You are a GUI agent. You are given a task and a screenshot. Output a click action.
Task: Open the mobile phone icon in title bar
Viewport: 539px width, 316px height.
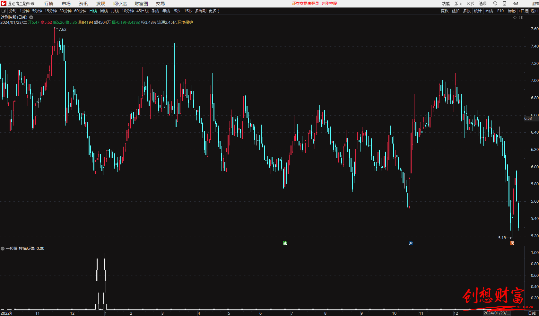tap(504, 4)
